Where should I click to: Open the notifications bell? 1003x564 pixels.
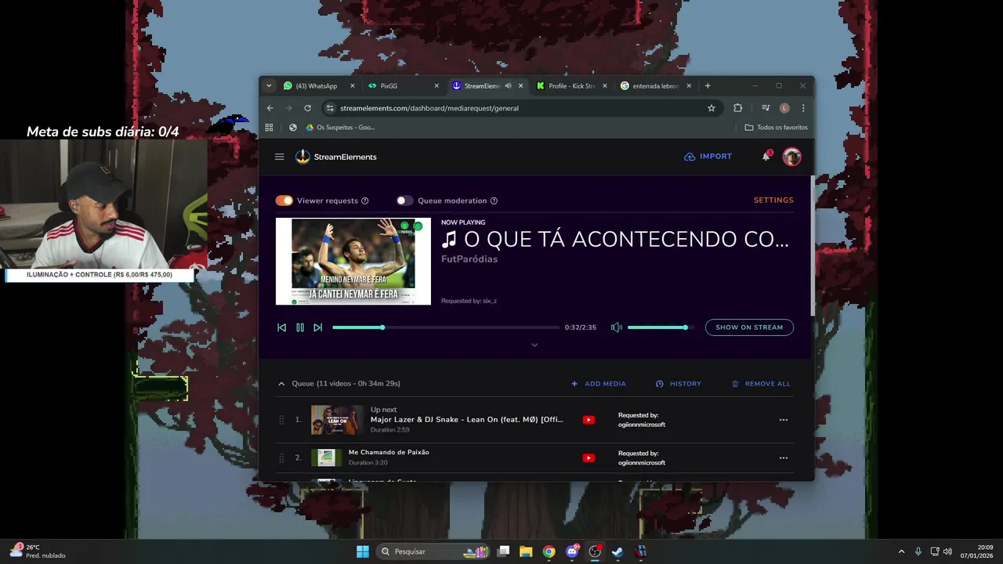pos(766,157)
